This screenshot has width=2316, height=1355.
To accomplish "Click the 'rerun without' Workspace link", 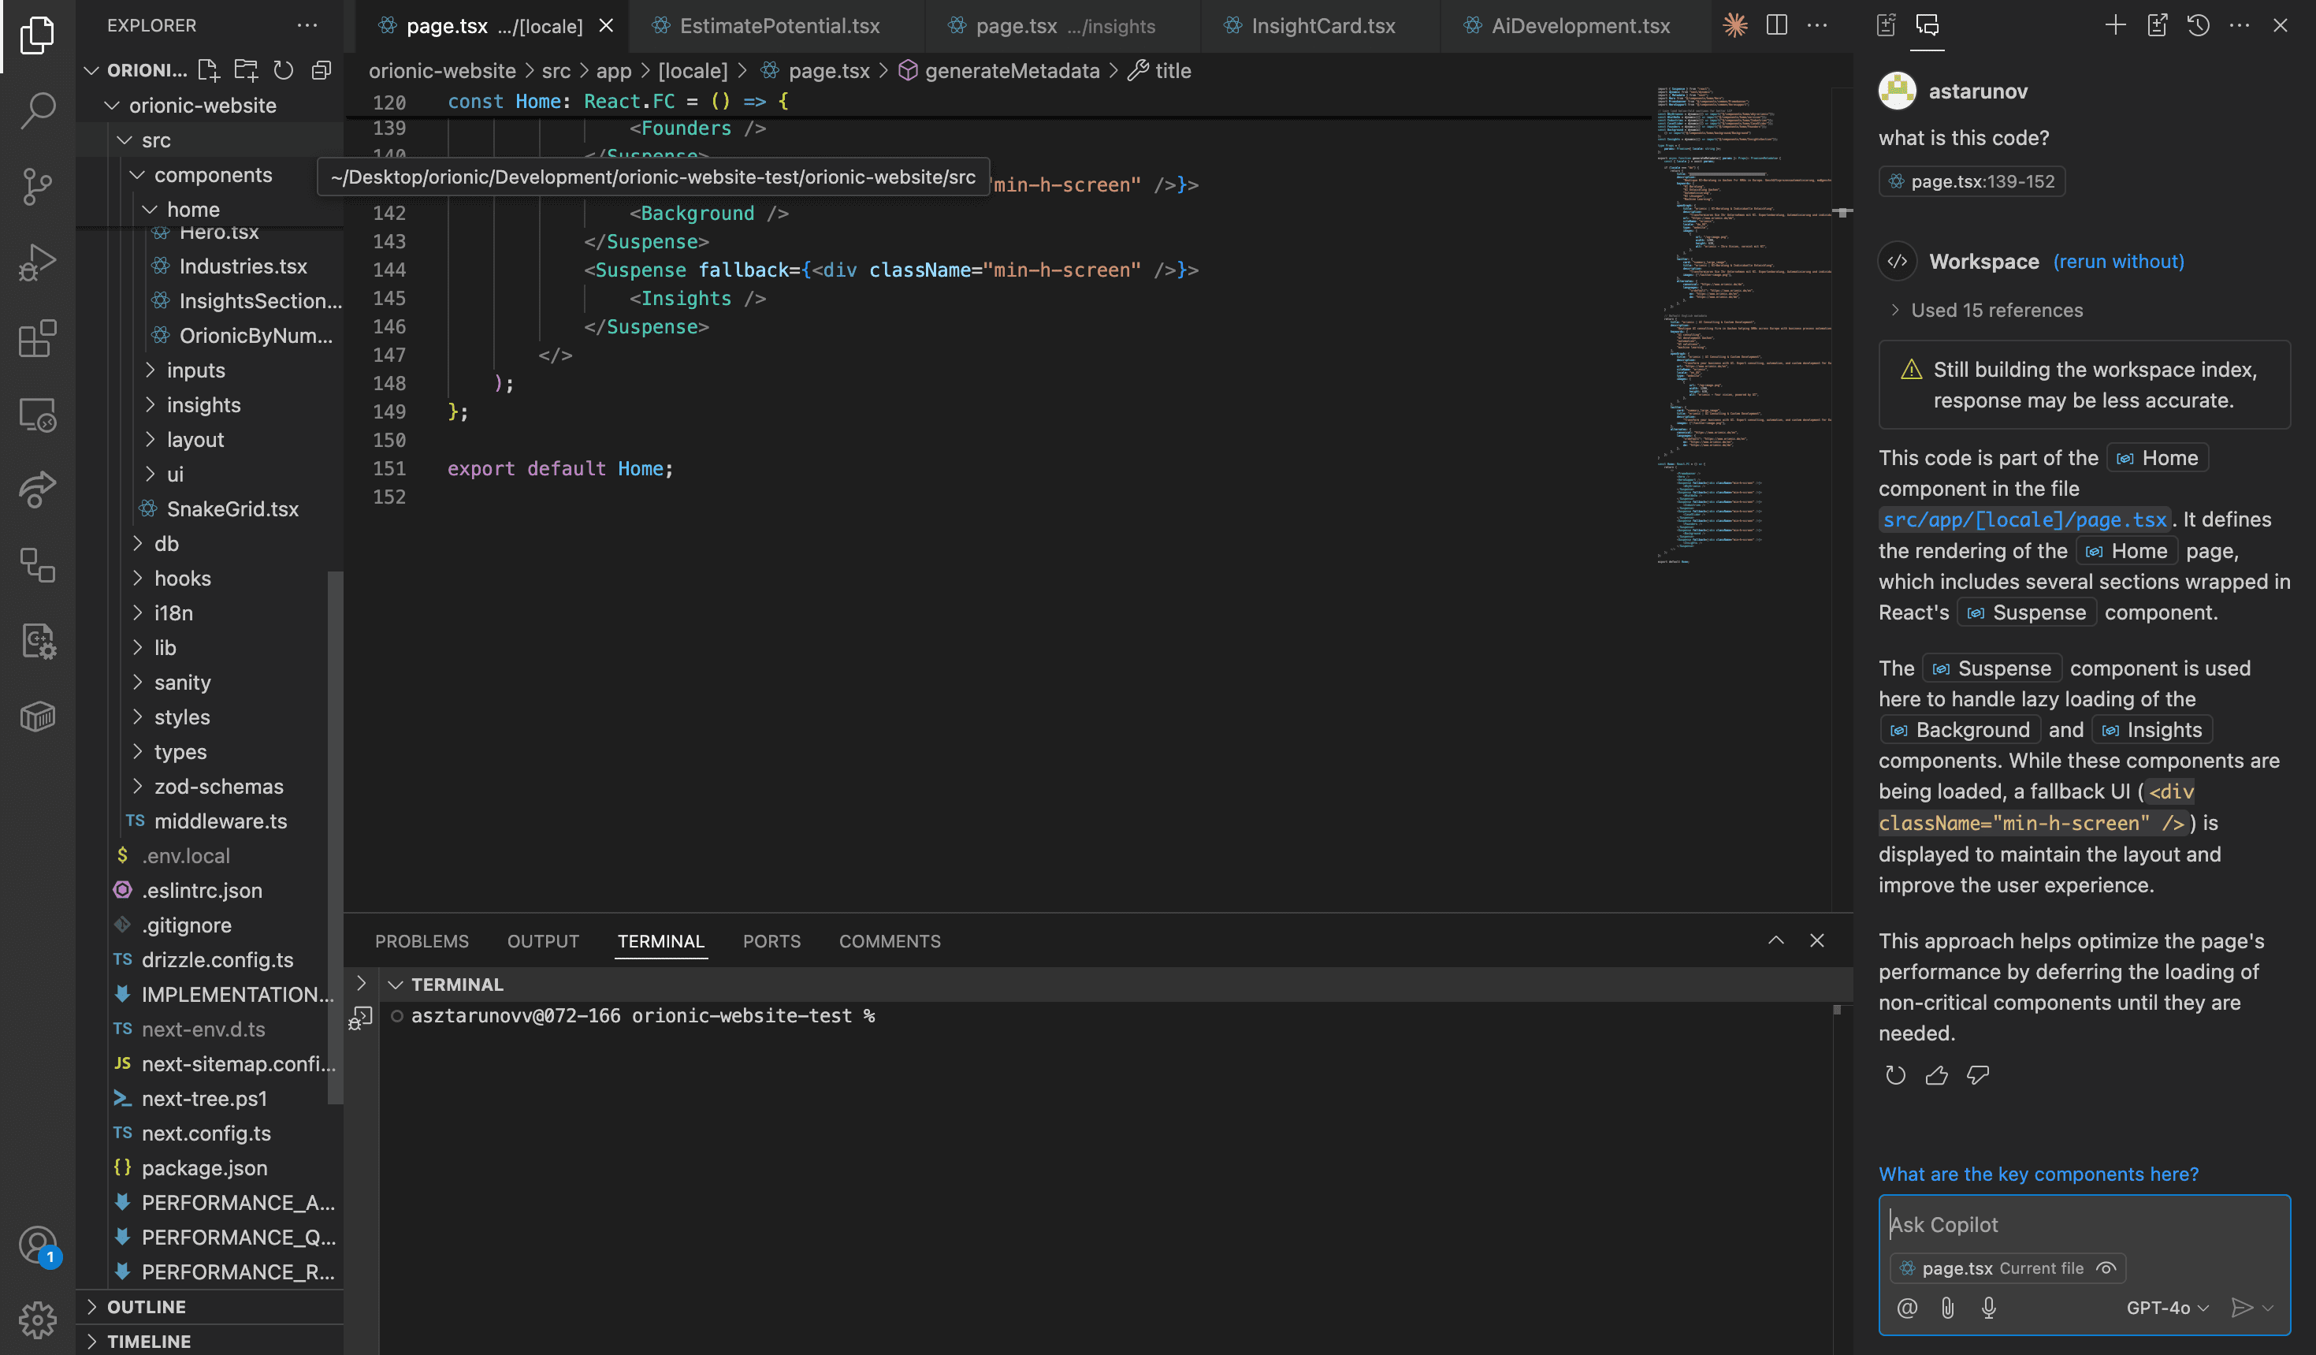I will [2118, 261].
